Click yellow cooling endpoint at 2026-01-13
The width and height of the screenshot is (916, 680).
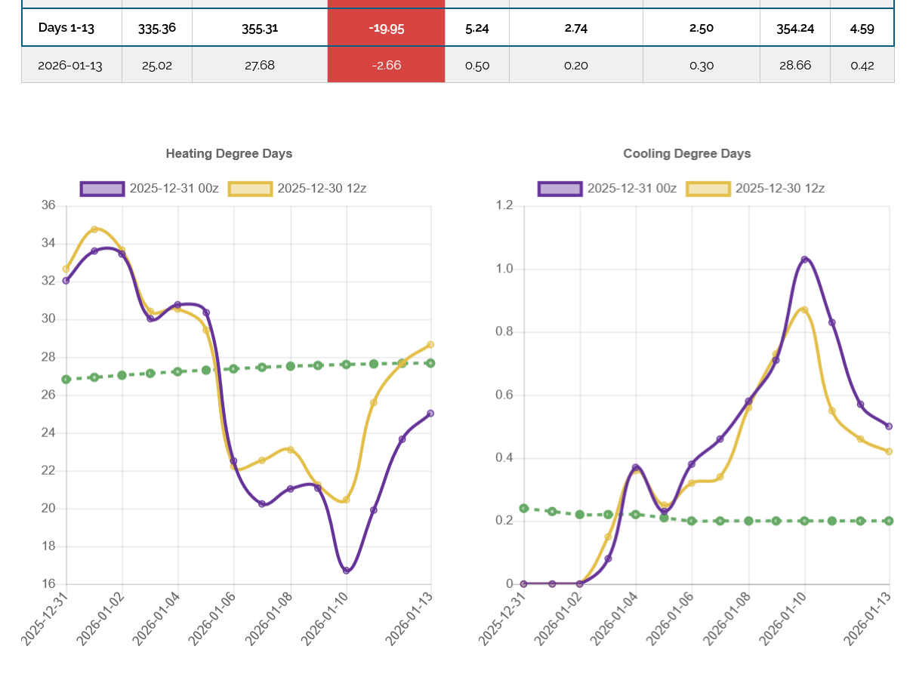click(889, 451)
